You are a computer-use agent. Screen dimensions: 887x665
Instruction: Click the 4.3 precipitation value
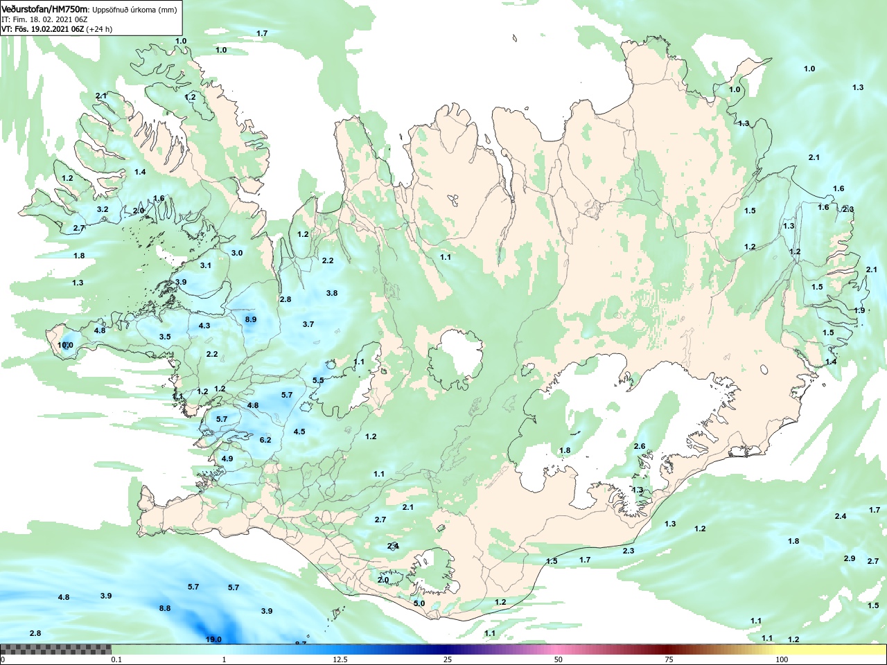pyautogui.click(x=204, y=326)
